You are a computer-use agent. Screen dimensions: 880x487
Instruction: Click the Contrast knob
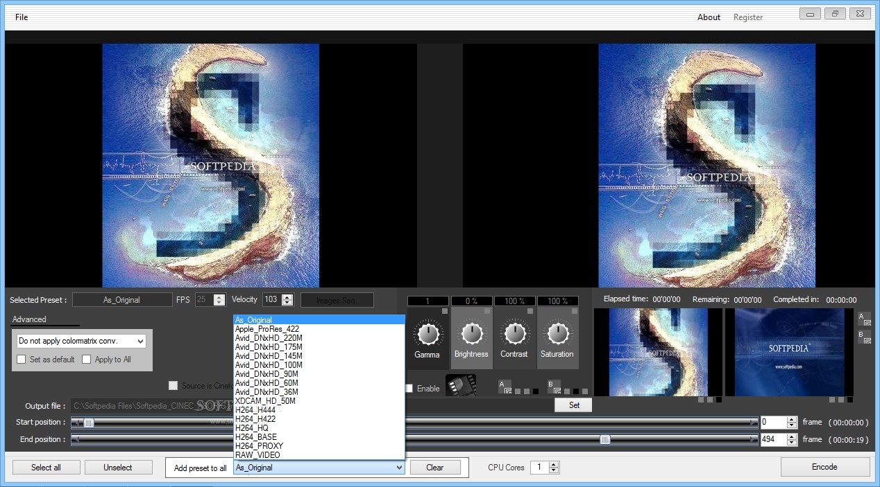click(514, 334)
